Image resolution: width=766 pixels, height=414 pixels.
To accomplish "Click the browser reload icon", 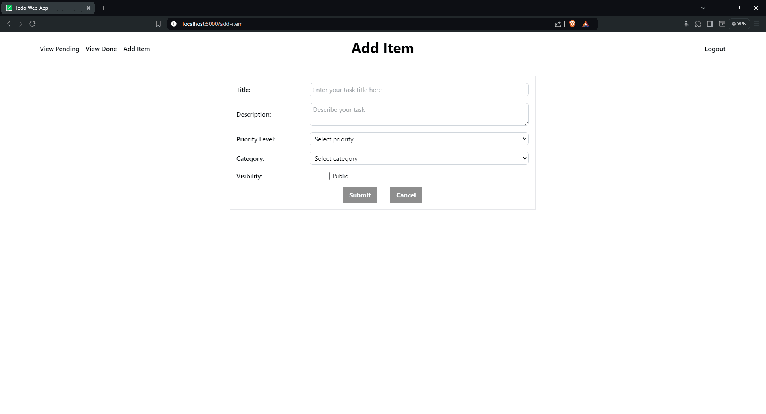I will (33, 24).
